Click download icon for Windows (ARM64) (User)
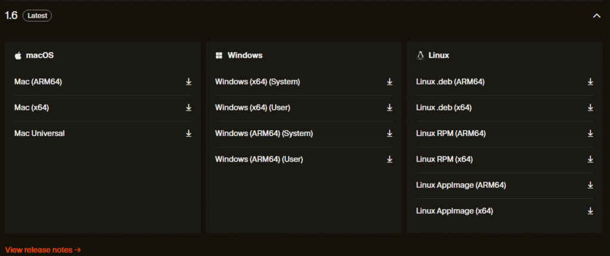The width and height of the screenshot is (610, 256). coord(390,159)
